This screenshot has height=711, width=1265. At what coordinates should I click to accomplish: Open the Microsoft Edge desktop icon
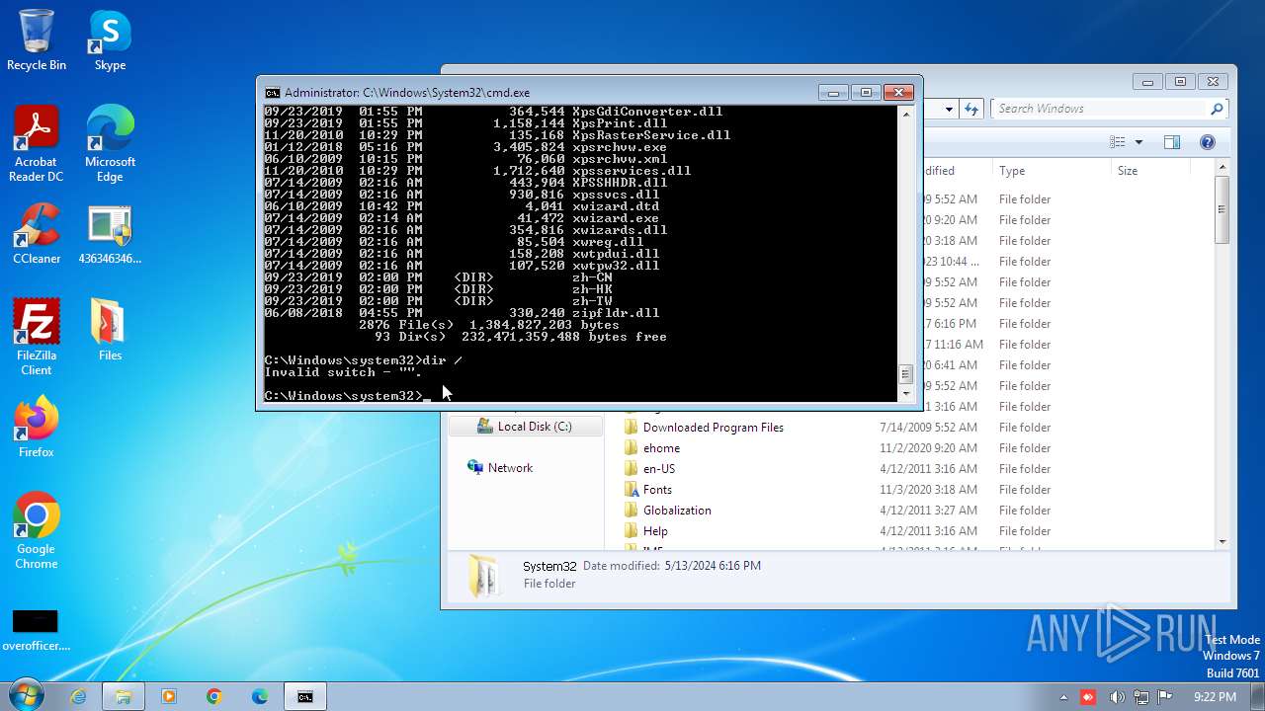[x=110, y=144]
